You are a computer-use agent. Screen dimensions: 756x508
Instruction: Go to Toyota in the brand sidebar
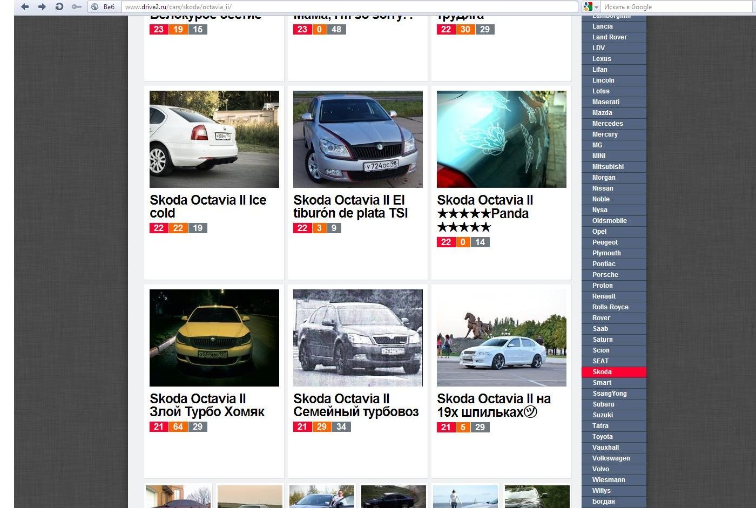pos(614,437)
